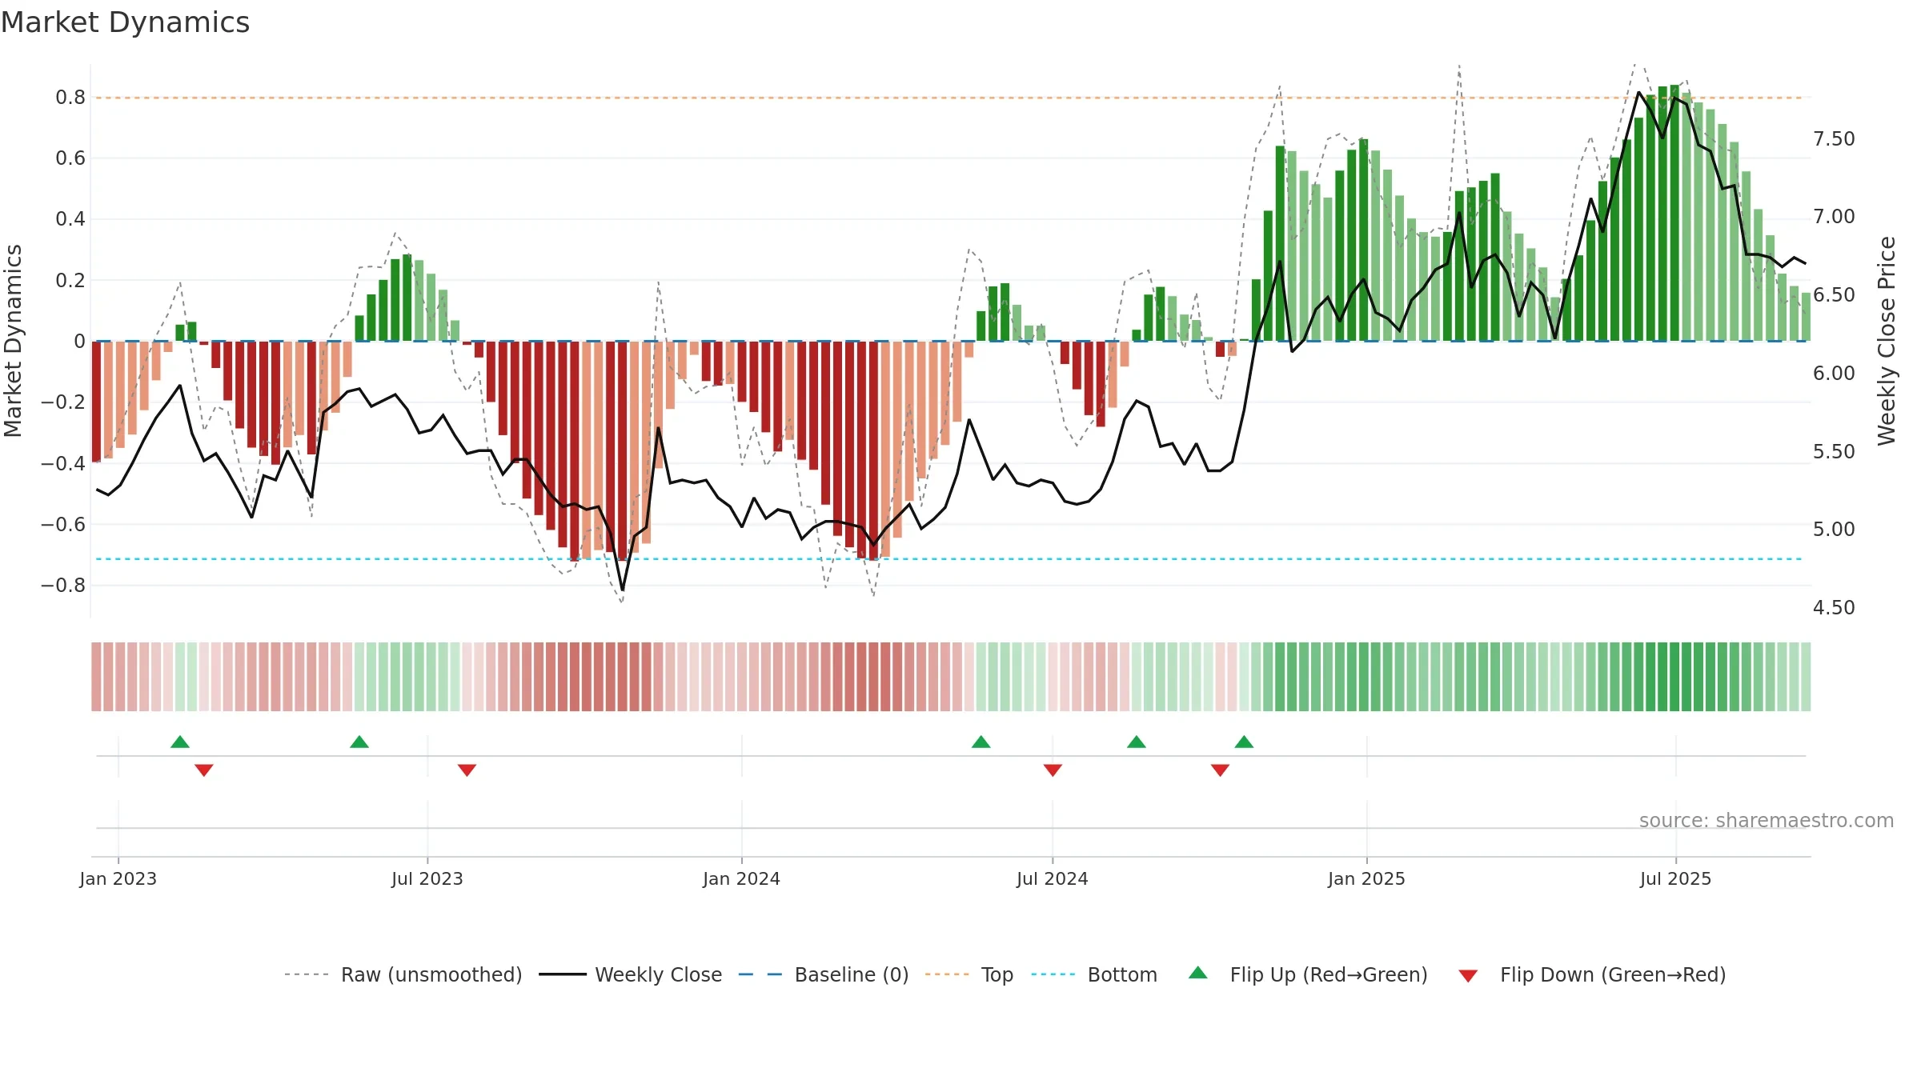Click the green flip-up marker before Jul 2023

click(359, 742)
